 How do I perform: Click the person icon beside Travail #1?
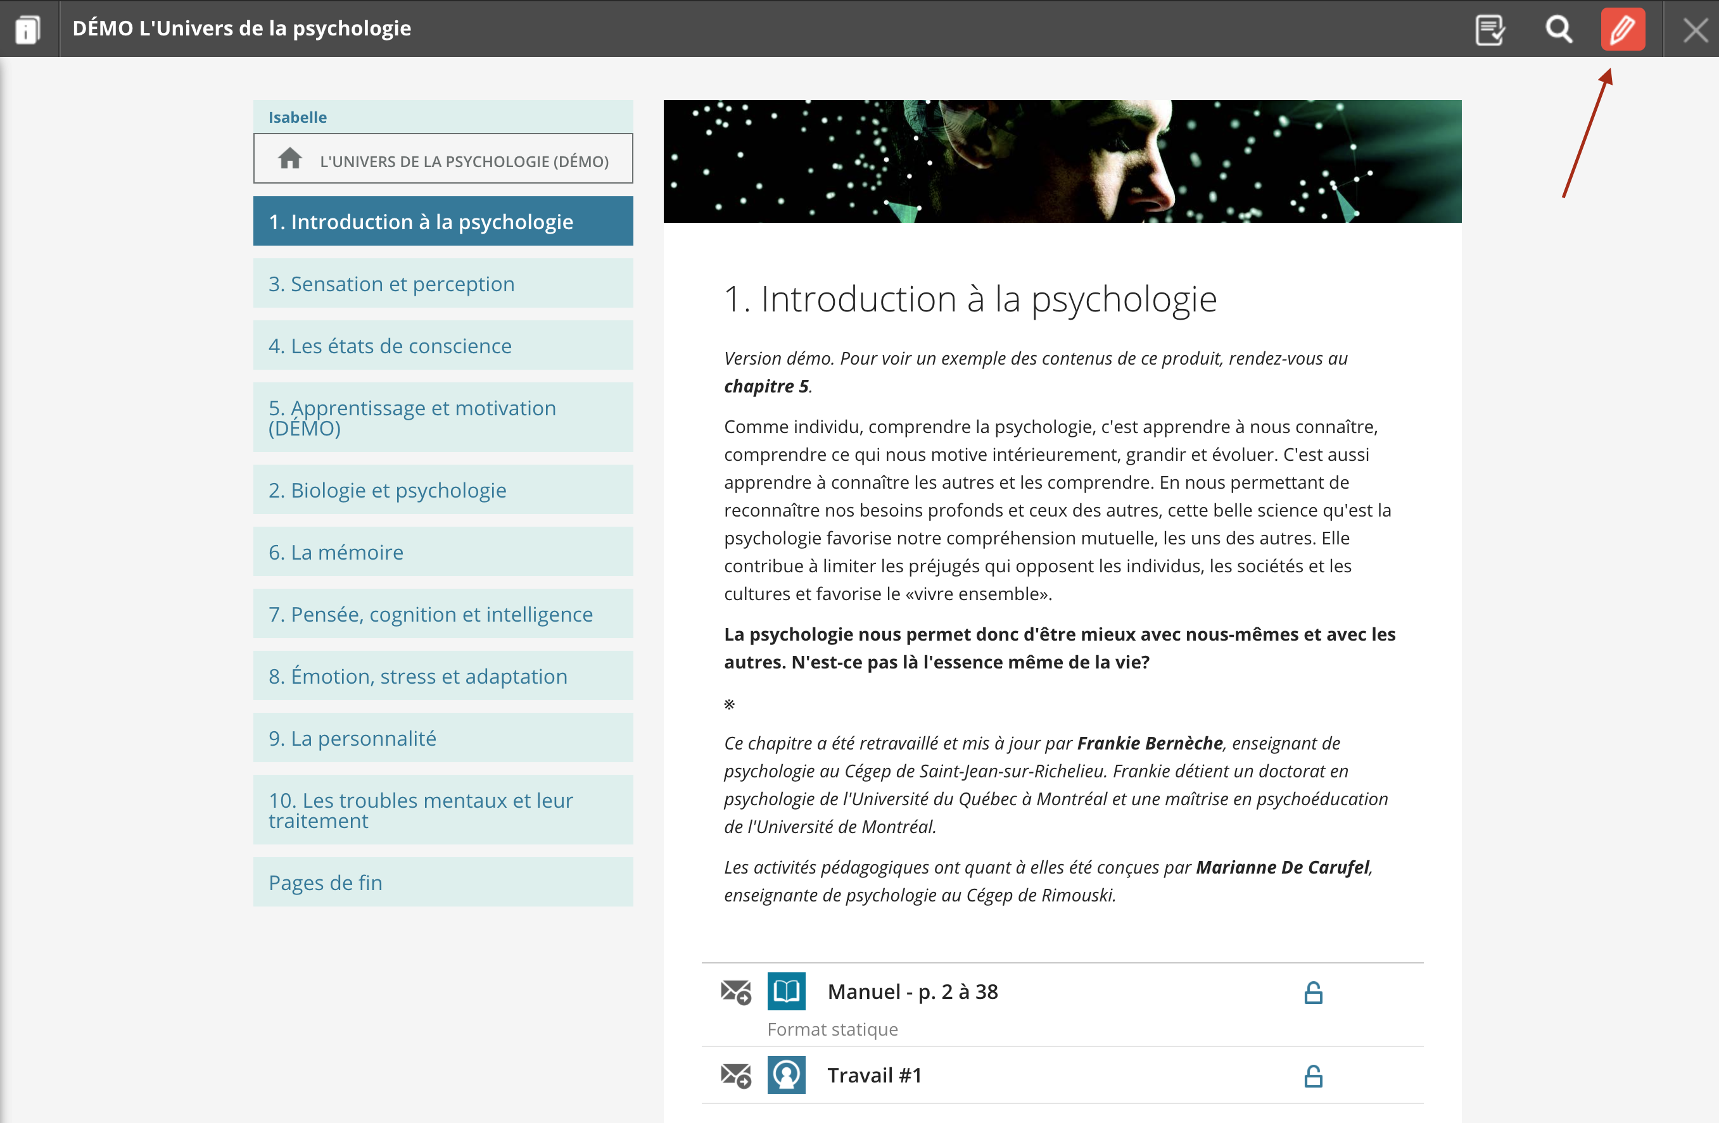(786, 1075)
